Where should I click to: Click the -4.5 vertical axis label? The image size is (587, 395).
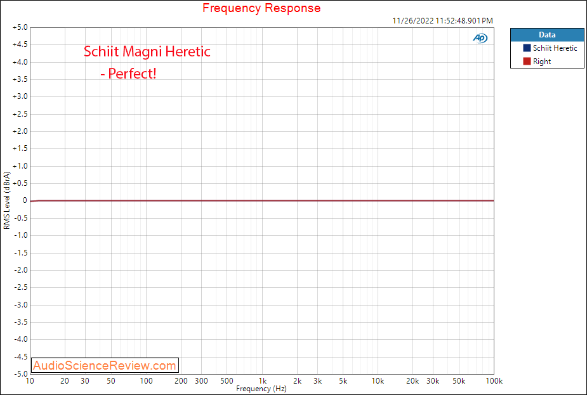[x=20, y=357]
